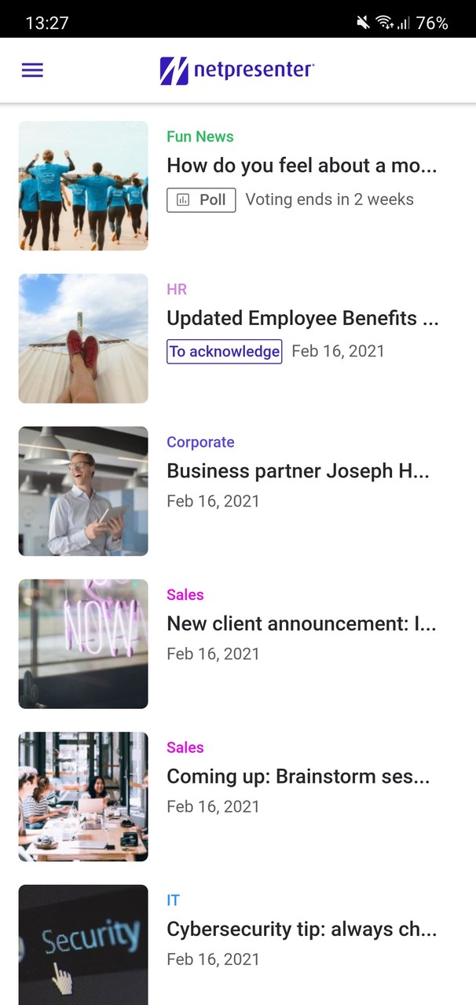The width and height of the screenshot is (476, 1005).
Task: Tap the hammock photo thumbnail
Action: [x=82, y=338]
